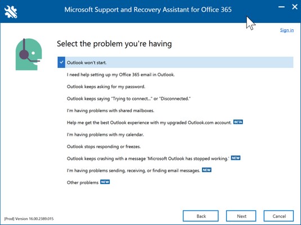Click the BETA badge next to Outlook.com account
Image resolution: width=301 pixels, height=225 pixels.
click(238, 122)
